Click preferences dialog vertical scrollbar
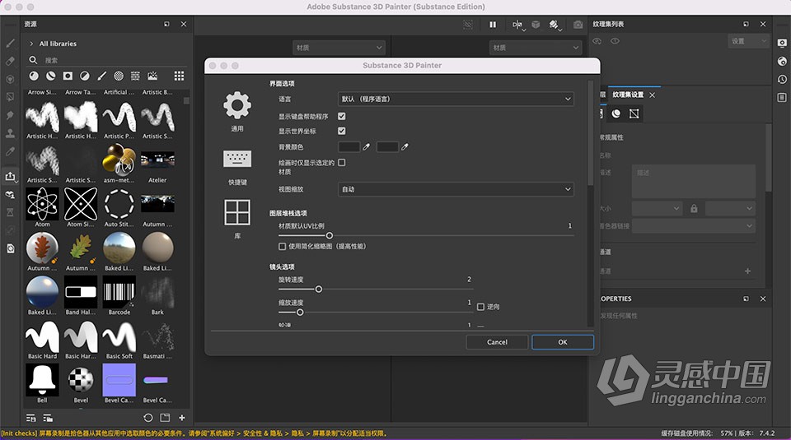 click(x=591, y=132)
